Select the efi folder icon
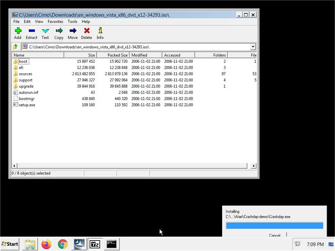This screenshot has width=335, height=251. [x=15, y=68]
